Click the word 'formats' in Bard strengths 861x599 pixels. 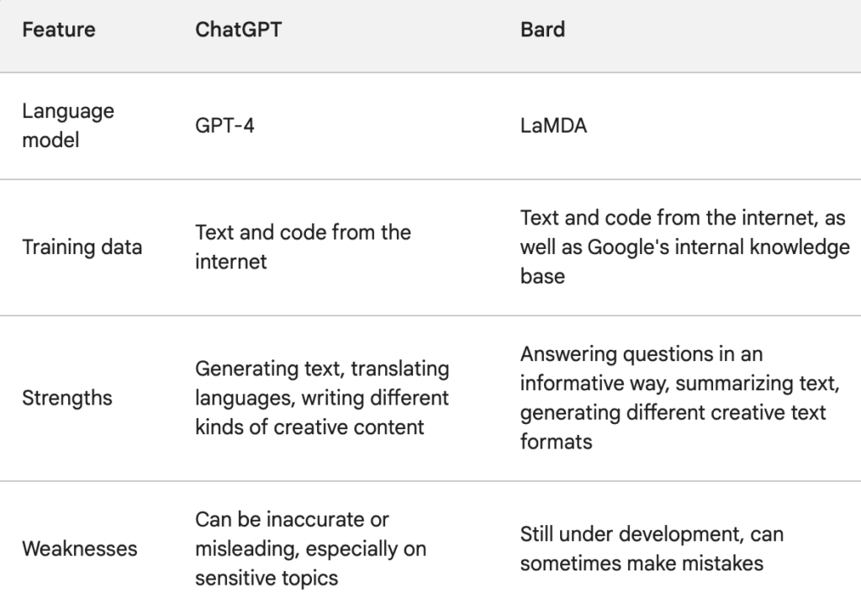557,442
